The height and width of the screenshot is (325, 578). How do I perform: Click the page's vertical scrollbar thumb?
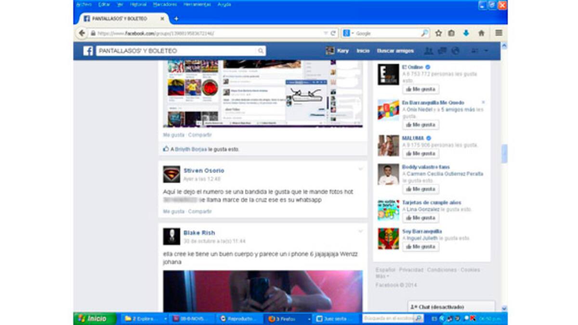pyautogui.click(x=504, y=154)
